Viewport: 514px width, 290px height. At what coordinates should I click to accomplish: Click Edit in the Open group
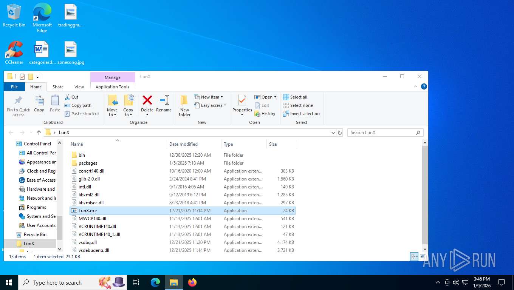(x=262, y=105)
